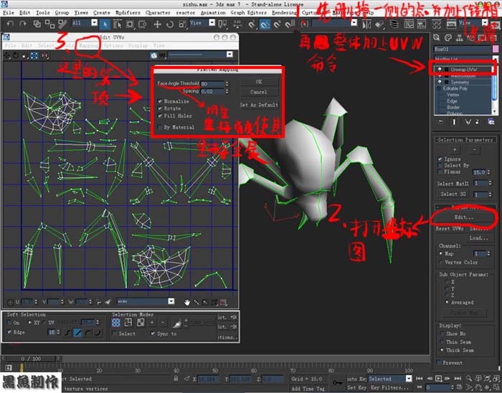
Task: Toggle Window/Crossing selection mode
Action: pyautogui.click(x=142, y=24)
